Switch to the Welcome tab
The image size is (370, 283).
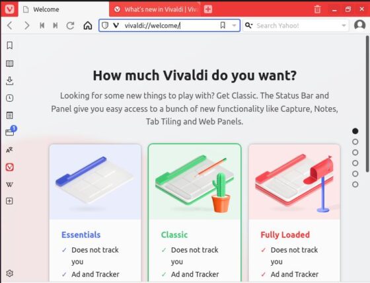(x=63, y=9)
